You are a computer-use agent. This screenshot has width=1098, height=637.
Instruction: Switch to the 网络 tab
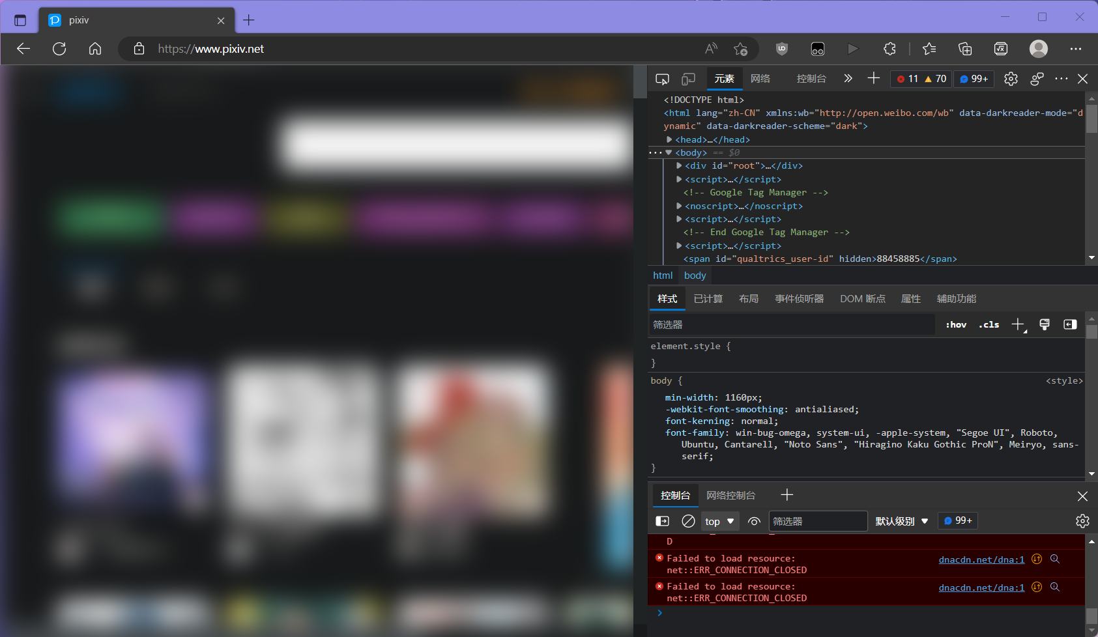coord(760,79)
